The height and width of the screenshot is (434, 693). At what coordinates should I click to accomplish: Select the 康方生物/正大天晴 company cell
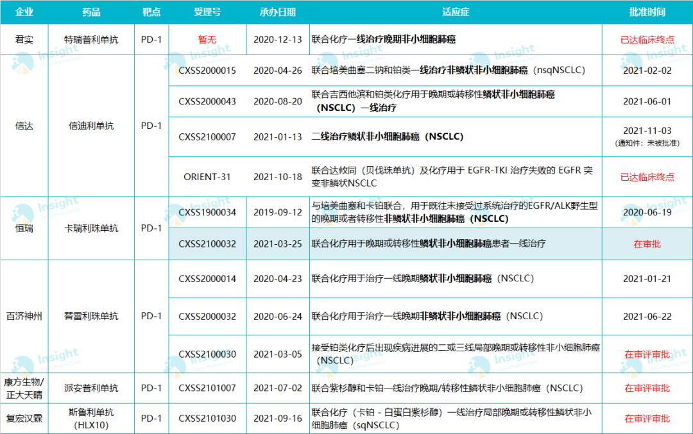[24, 388]
